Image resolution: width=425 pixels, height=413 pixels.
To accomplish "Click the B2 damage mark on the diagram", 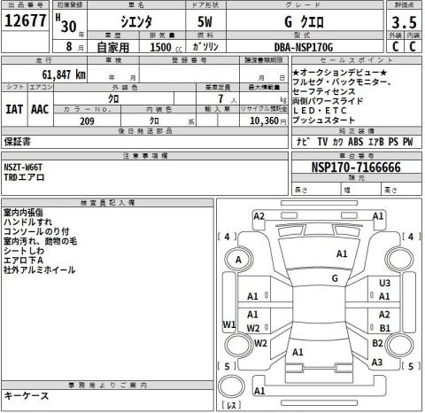I will click(377, 343).
